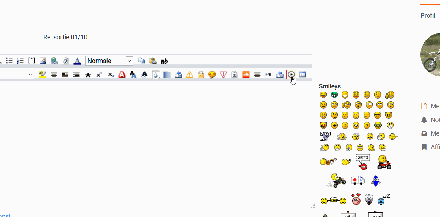440x217 pixels.
Task: Open 'Me' messages inbox tray item
Action: 430,133
